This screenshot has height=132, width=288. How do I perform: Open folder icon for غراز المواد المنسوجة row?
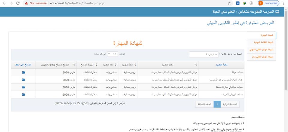(23, 80)
